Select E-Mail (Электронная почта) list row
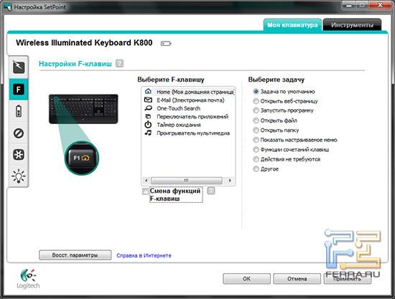The height and width of the screenshot is (299, 395). pyautogui.click(x=189, y=100)
